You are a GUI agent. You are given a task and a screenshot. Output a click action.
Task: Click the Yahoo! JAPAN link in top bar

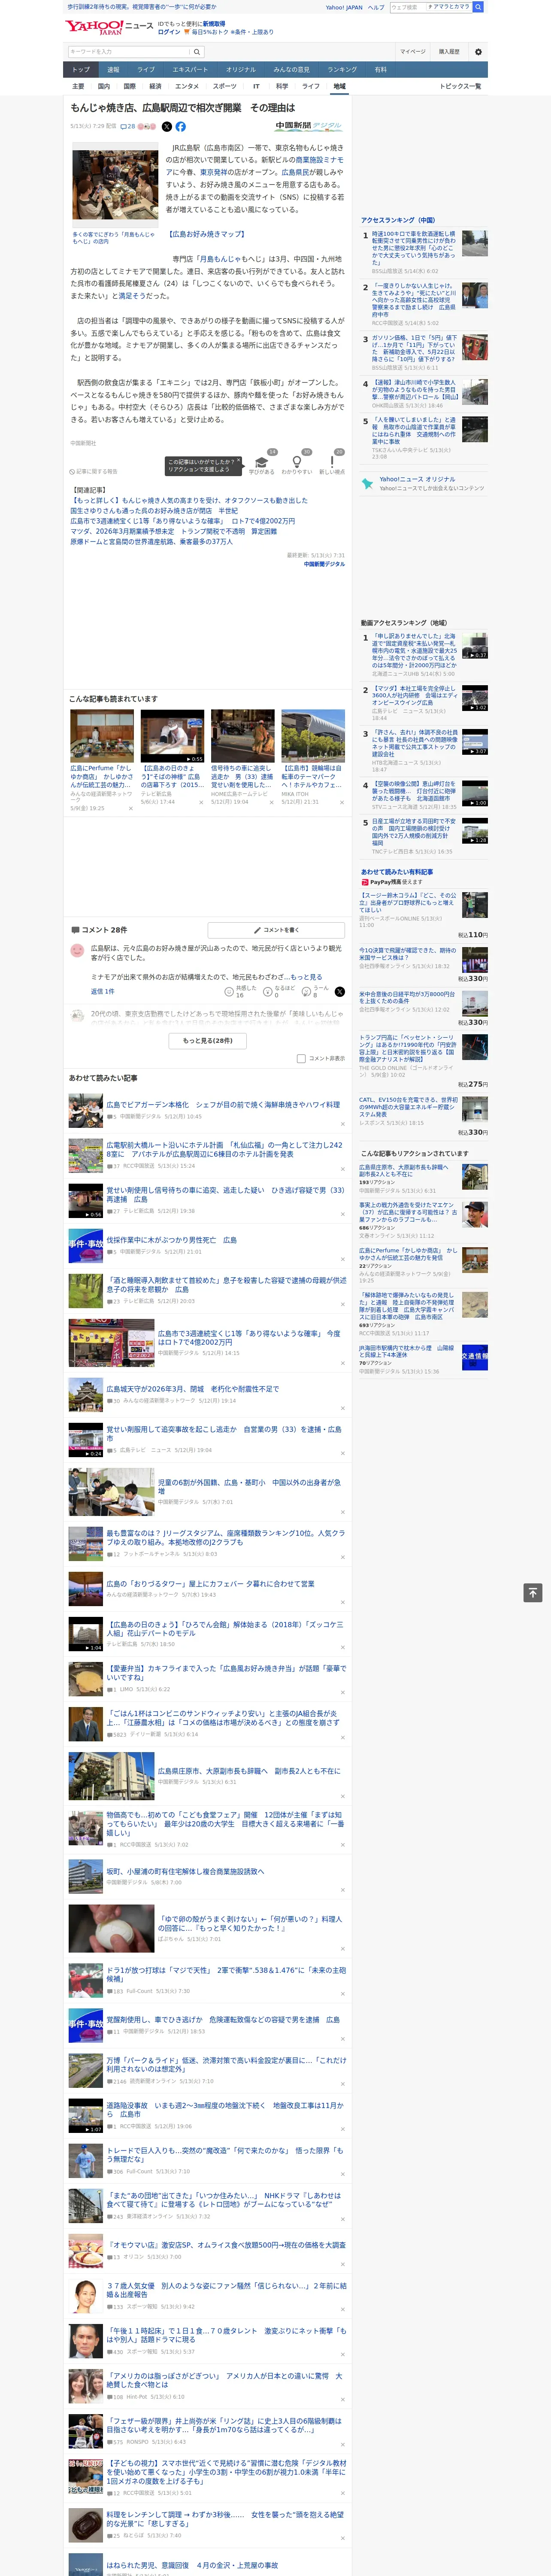344,7
